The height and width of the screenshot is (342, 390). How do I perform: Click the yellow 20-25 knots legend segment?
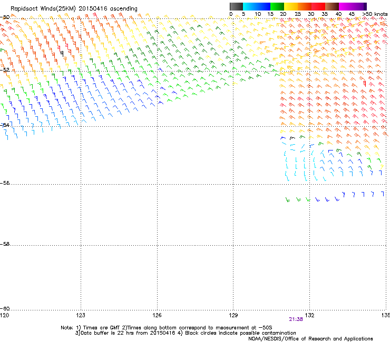291,6
